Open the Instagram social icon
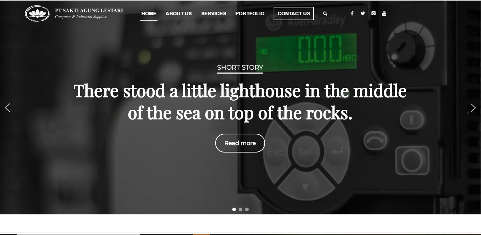 (373, 14)
